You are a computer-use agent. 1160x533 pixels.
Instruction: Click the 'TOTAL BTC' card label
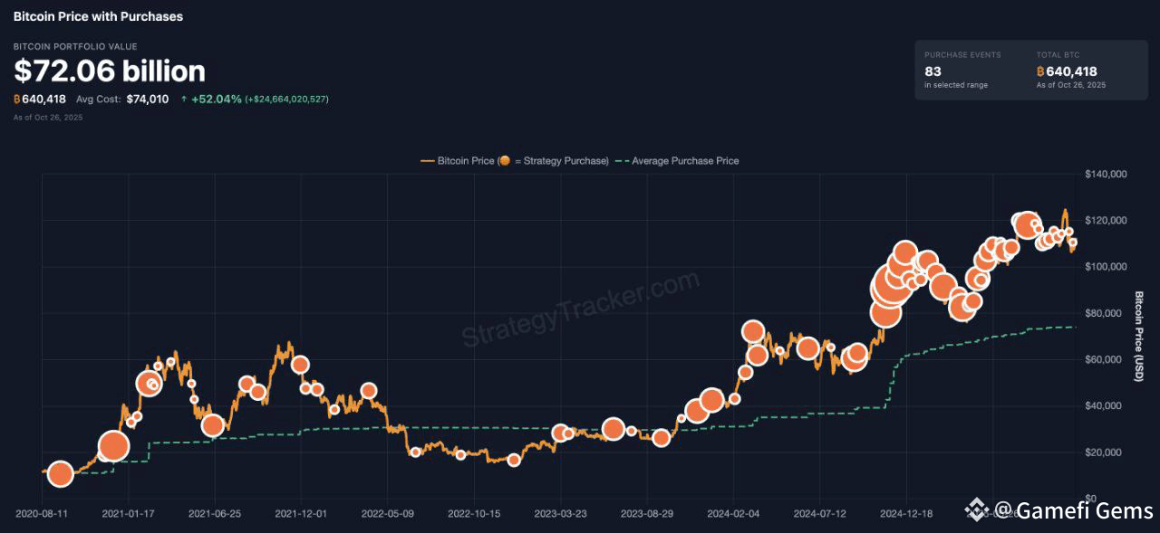pyautogui.click(x=1058, y=55)
